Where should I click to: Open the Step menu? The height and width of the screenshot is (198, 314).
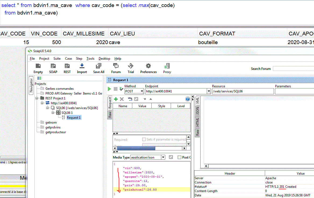tap(79, 59)
